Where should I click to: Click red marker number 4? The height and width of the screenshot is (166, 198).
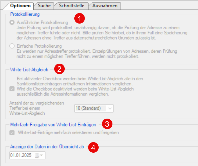93,148
